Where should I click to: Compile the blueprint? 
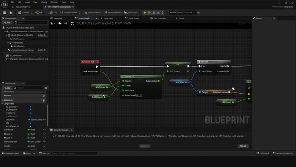click(x=24, y=13)
